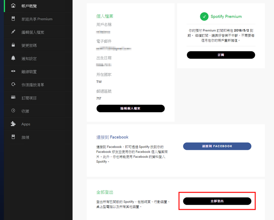Screen dimensions: 274x220
Task: Click the pencil icon beside 編輯個人檔案
Action: 13,32
